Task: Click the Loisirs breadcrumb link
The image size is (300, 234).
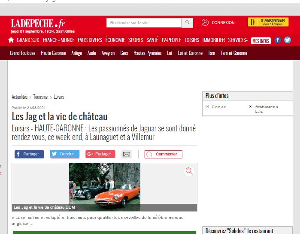Action: click(x=59, y=97)
